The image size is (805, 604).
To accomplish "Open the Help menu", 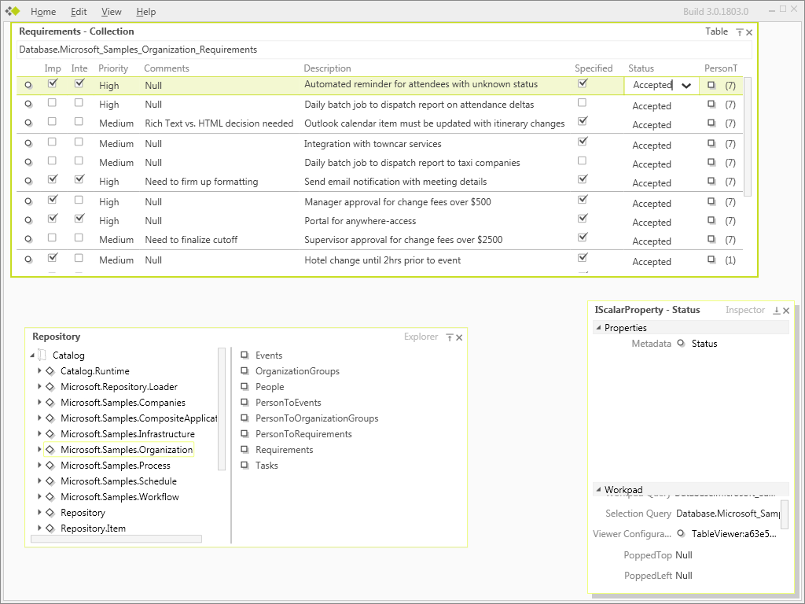I will [145, 11].
